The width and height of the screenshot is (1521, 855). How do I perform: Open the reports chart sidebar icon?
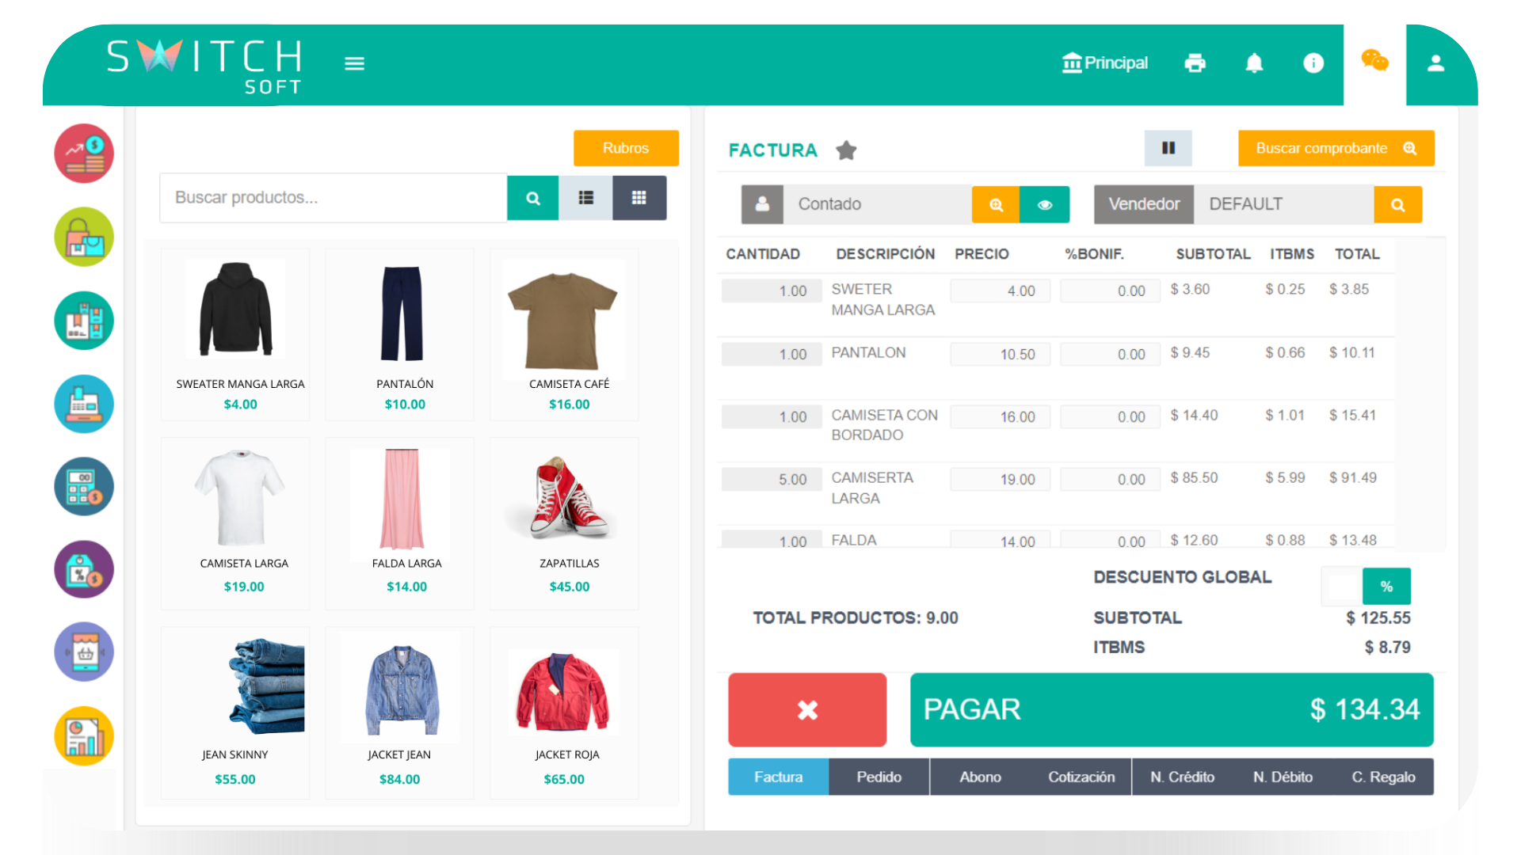click(x=84, y=735)
